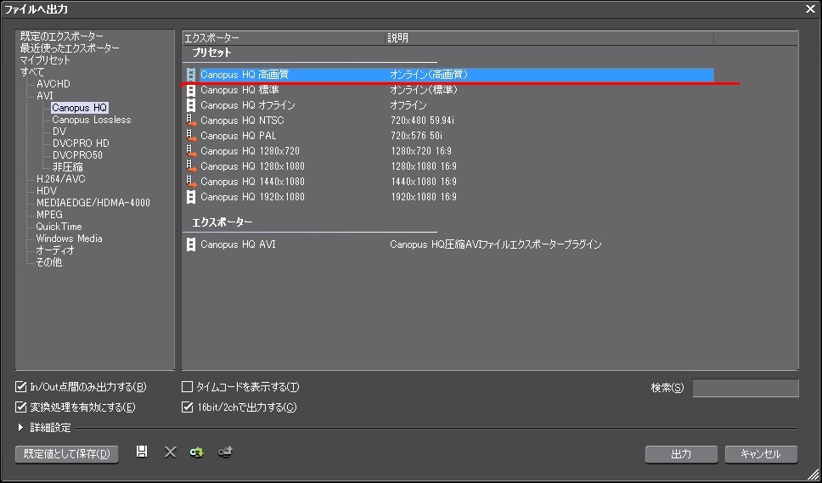This screenshot has height=483, width=822.
Task: Click the キャンセル button
Action: pos(761,454)
